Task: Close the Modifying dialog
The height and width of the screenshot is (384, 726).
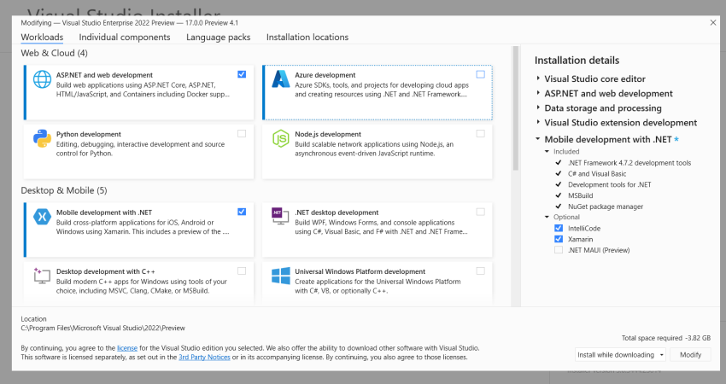Action: point(713,23)
